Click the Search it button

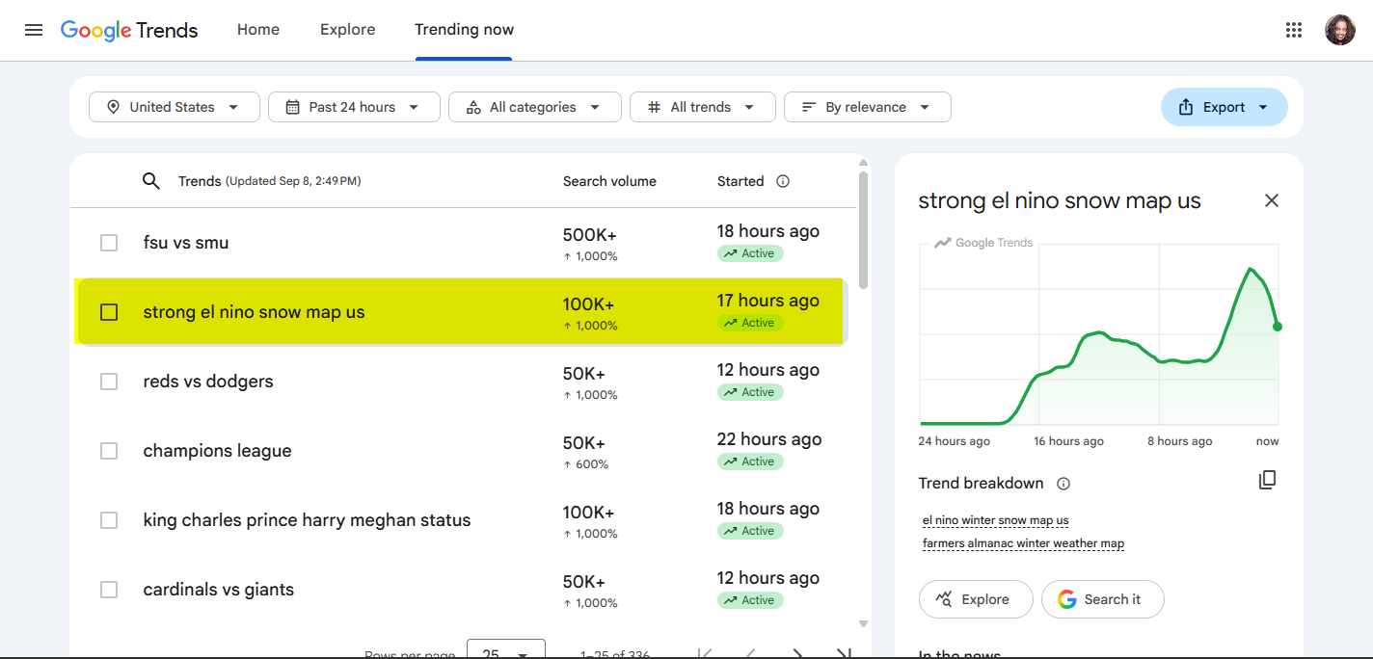pos(1103,599)
